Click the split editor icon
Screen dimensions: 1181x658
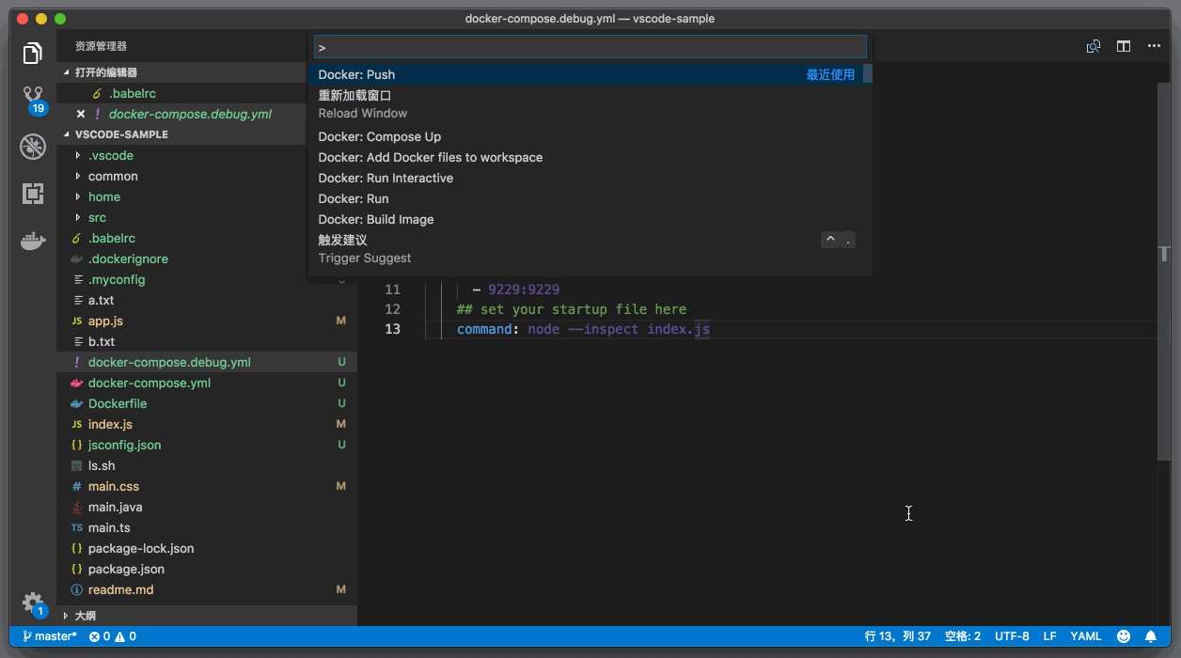click(x=1123, y=46)
